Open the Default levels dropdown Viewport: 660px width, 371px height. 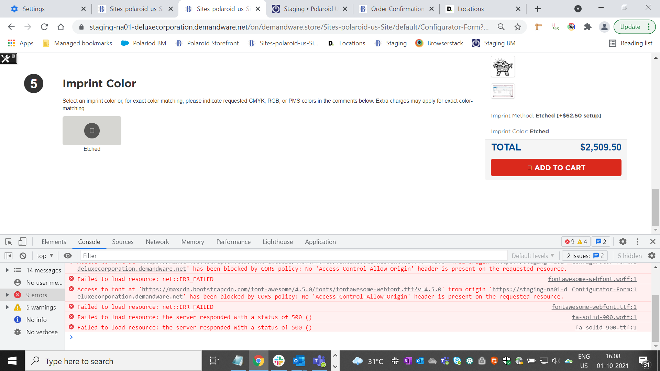pyautogui.click(x=532, y=256)
